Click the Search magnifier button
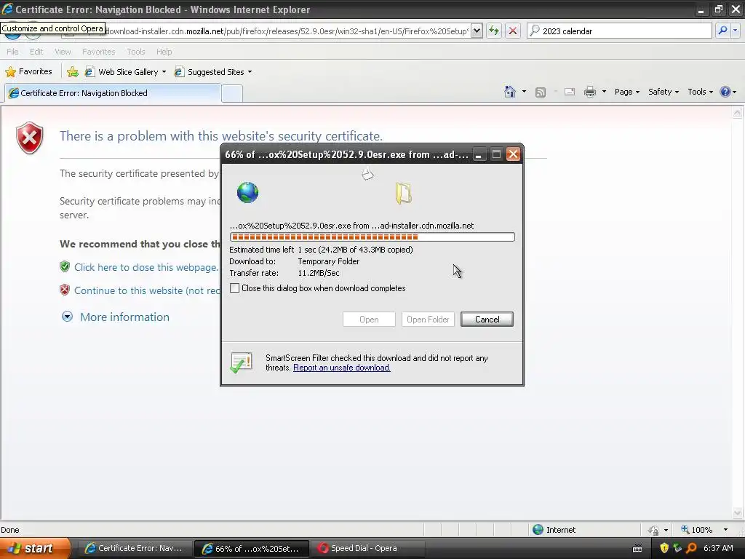Viewport: 745px width, 559px height. pos(722,31)
